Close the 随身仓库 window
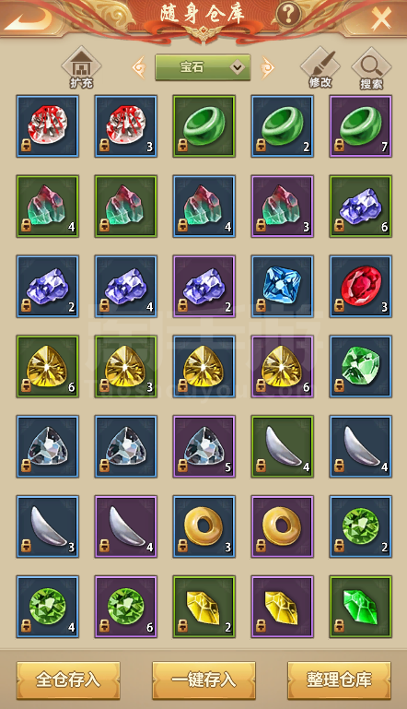Viewport: 407px width, 709px height. pos(381,18)
